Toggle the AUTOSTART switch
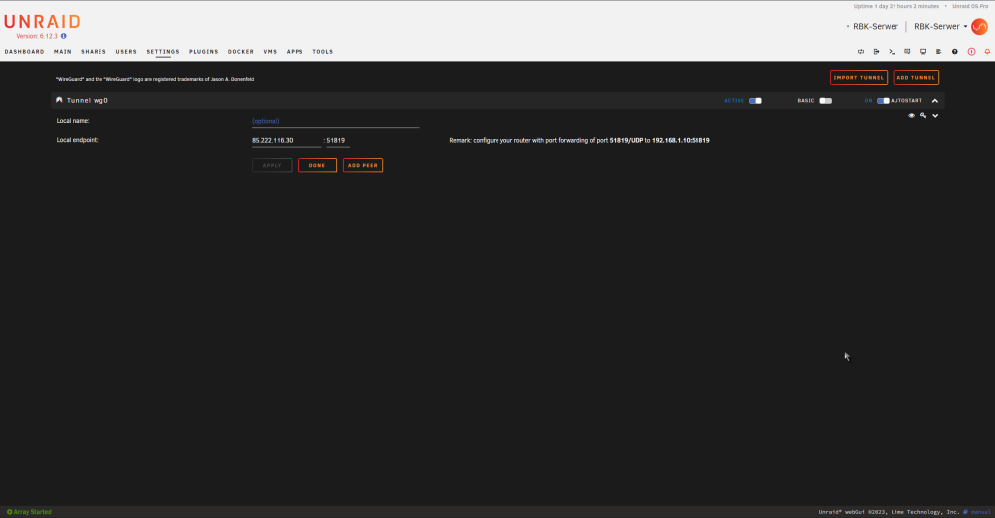Image resolution: width=995 pixels, height=518 pixels. pyautogui.click(x=883, y=101)
